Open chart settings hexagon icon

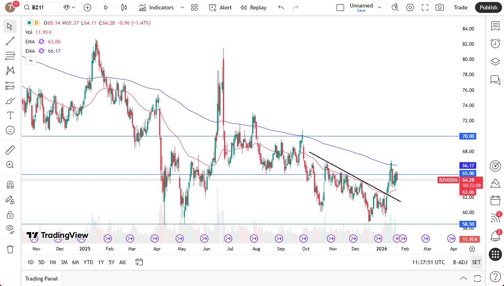click(410, 7)
